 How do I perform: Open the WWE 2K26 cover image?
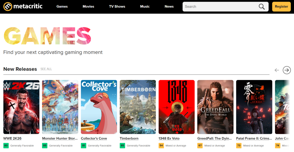(21, 107)
